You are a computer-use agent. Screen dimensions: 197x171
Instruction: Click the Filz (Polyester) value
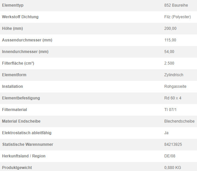point(177,17)
